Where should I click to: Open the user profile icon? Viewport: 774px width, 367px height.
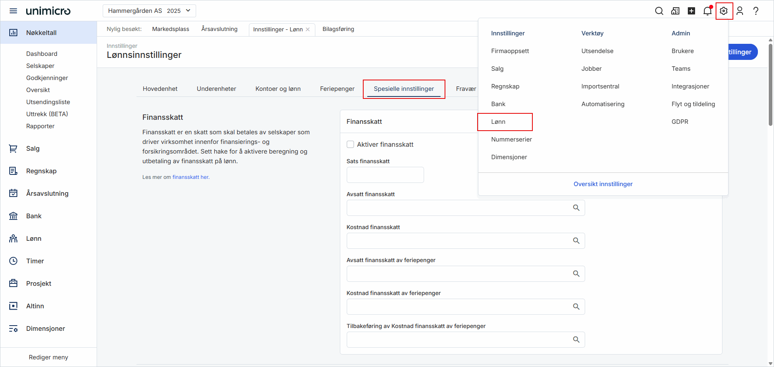[740, 11]
